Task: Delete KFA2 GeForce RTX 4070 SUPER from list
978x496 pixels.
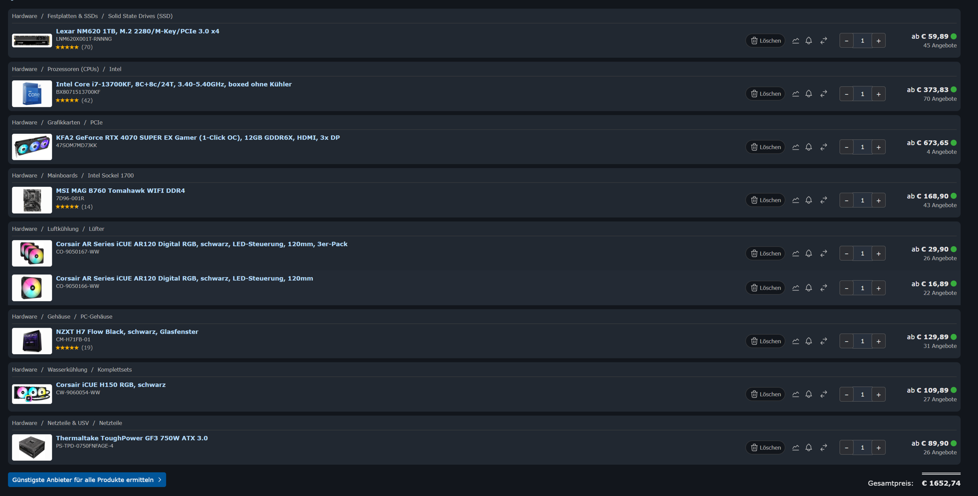Action: pos(765,147)
